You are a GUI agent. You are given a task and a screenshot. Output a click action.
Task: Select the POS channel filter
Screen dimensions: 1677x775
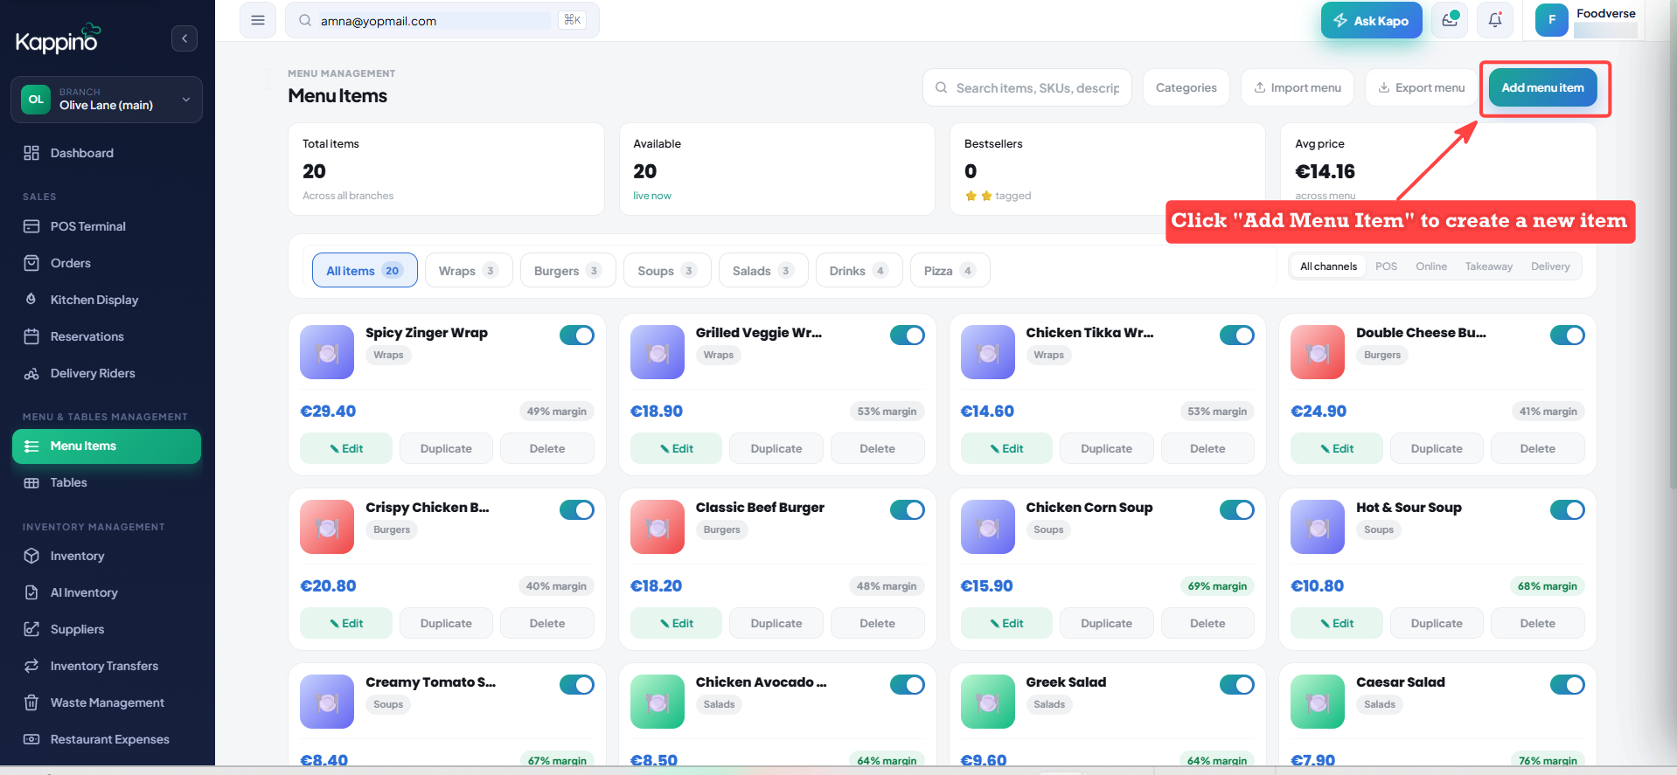pos(1386,266)
